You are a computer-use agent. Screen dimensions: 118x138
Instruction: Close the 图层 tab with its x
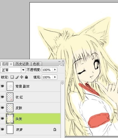[x=11, y=64]
